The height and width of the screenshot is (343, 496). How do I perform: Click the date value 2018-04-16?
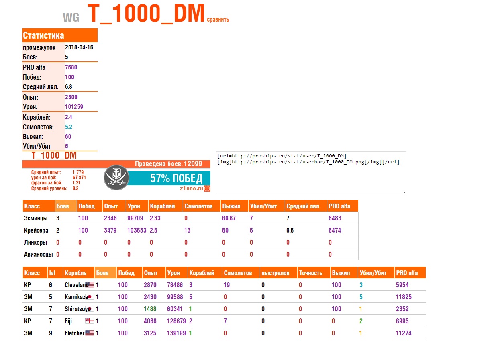click(79, 47)
